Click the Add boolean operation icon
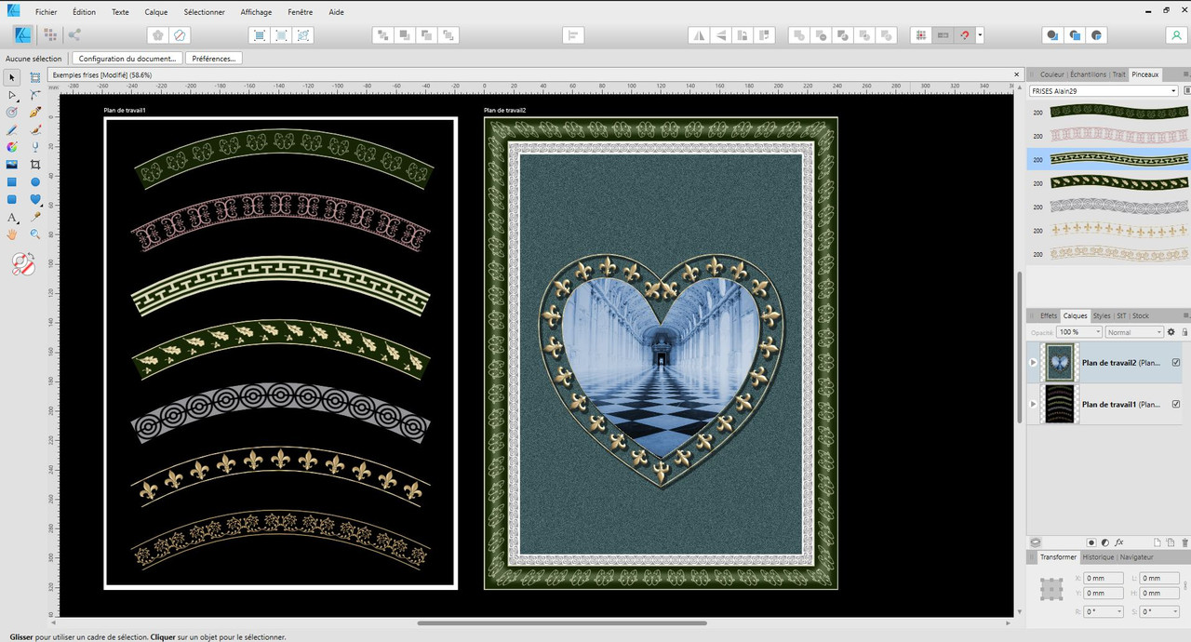 tap(799, 35)
